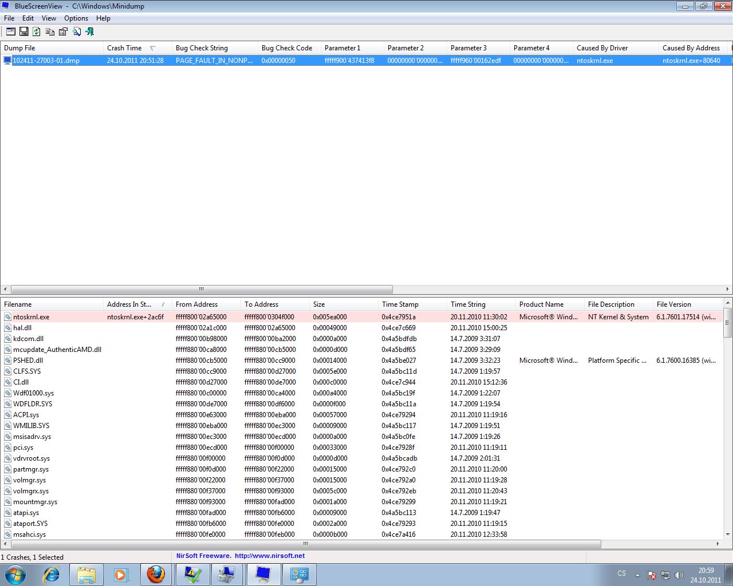This screenshot has height=586, width=733.
Task: Open the Windows Start menu
Action: pyautogui.click(x=15, y=575)
